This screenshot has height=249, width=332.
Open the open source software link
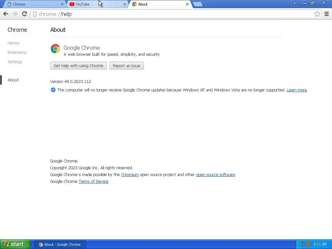(215, 175)
